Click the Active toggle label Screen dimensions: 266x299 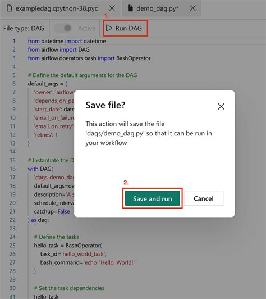coord(86,28)
